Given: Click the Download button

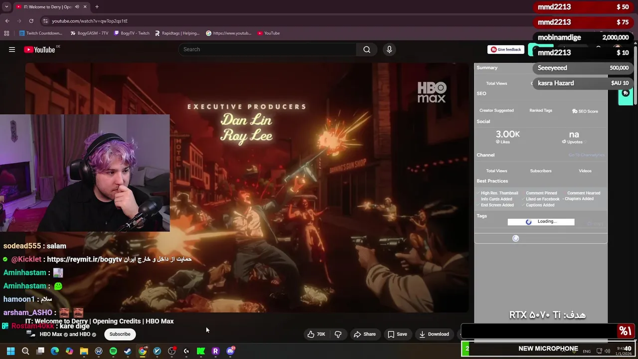Looking at the screenshot, I should [434, 334].
